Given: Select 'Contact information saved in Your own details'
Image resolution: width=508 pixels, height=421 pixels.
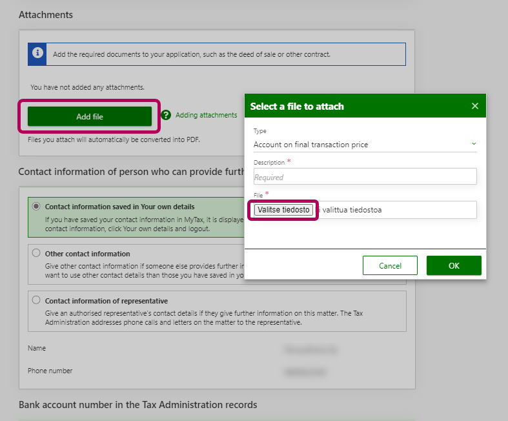Looking at the screenshot, I should 36,207.
